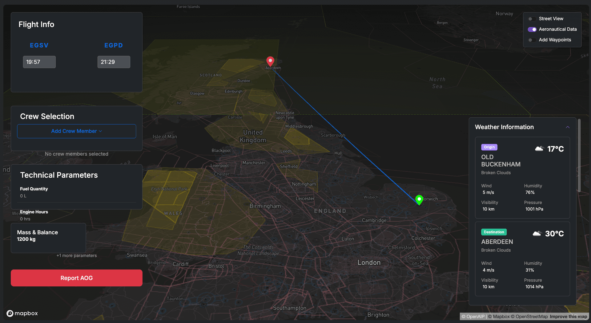The image size is (591, 323).
Task: Click the weather panel scrollbar
Action: pos(579,156)
